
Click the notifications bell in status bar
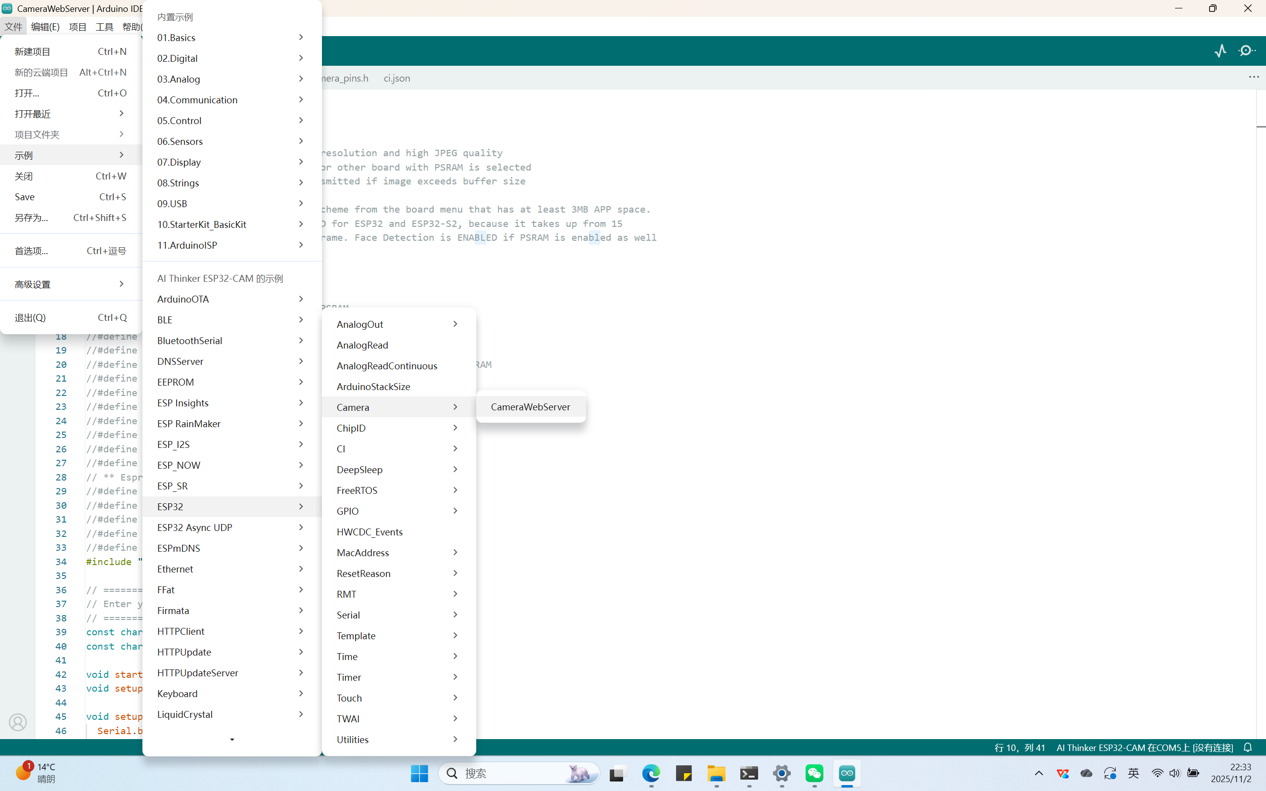[1248, 747]
